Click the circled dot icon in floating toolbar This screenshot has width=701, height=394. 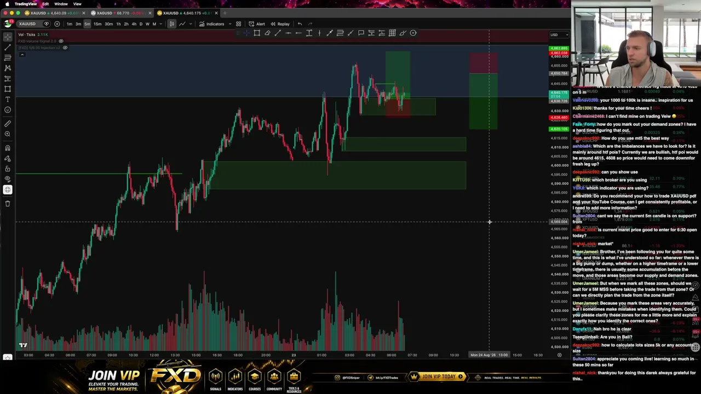(x=413, y=33)
